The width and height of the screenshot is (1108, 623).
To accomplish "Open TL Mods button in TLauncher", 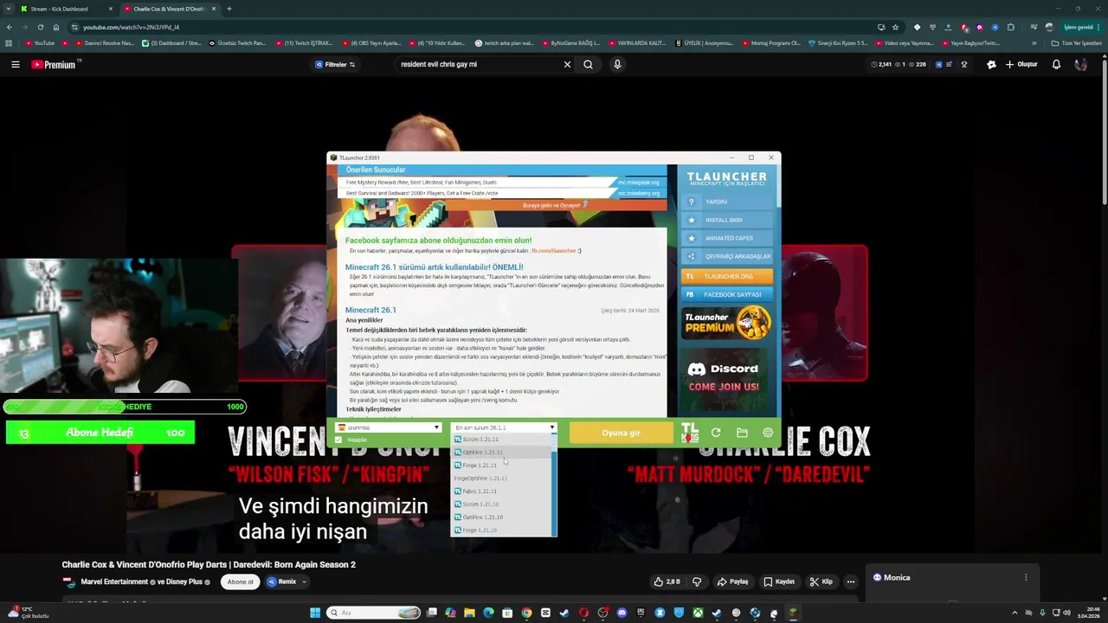I will coord(690,433).
